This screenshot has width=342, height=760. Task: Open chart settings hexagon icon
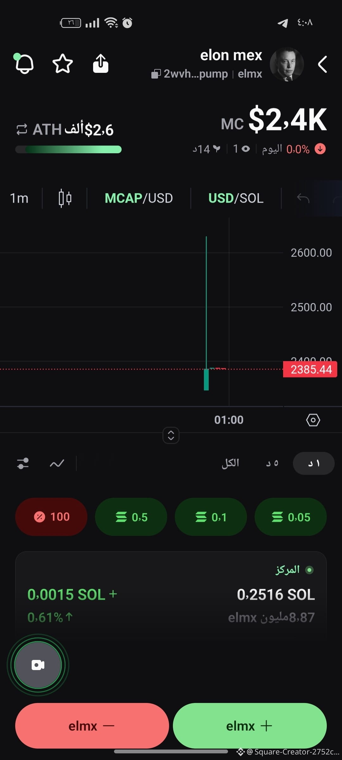313,420
